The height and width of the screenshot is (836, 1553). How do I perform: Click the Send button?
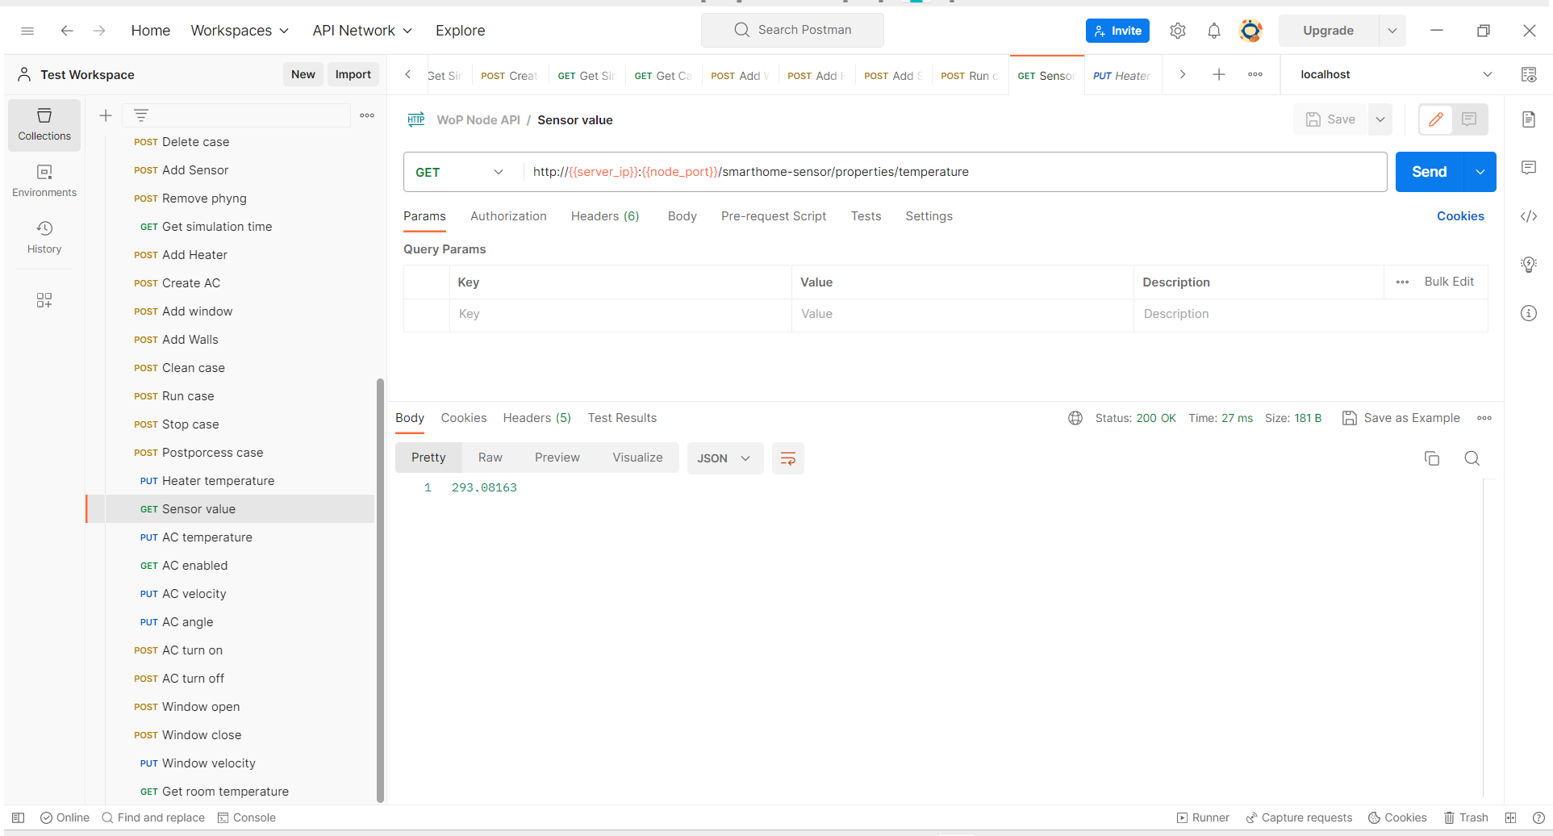click(1430, 172)
